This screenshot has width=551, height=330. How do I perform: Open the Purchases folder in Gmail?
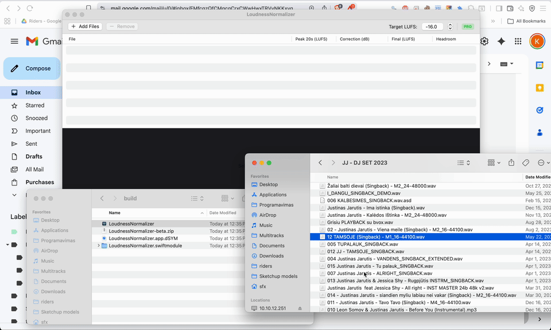click(40, 182)
